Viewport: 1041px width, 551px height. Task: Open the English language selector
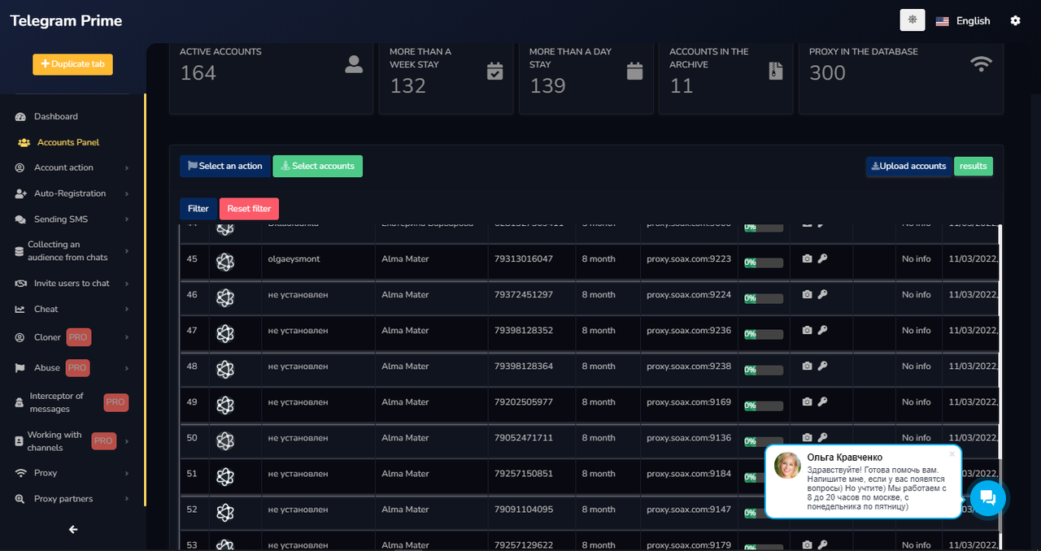coord(963,21)
